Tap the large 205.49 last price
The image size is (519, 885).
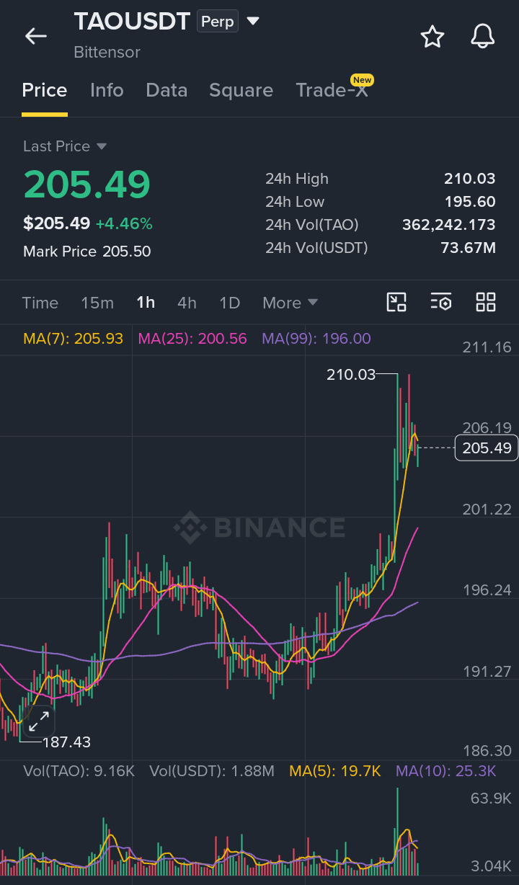pos(86,184)
